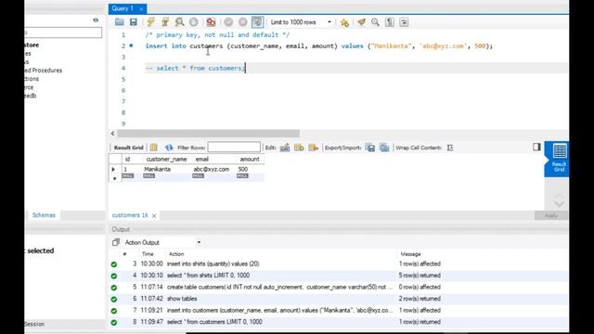The height and width of the screenshot is (334, 594).
Task: Click the copy output icon beside Action Output
Action: tap(116, 242)
